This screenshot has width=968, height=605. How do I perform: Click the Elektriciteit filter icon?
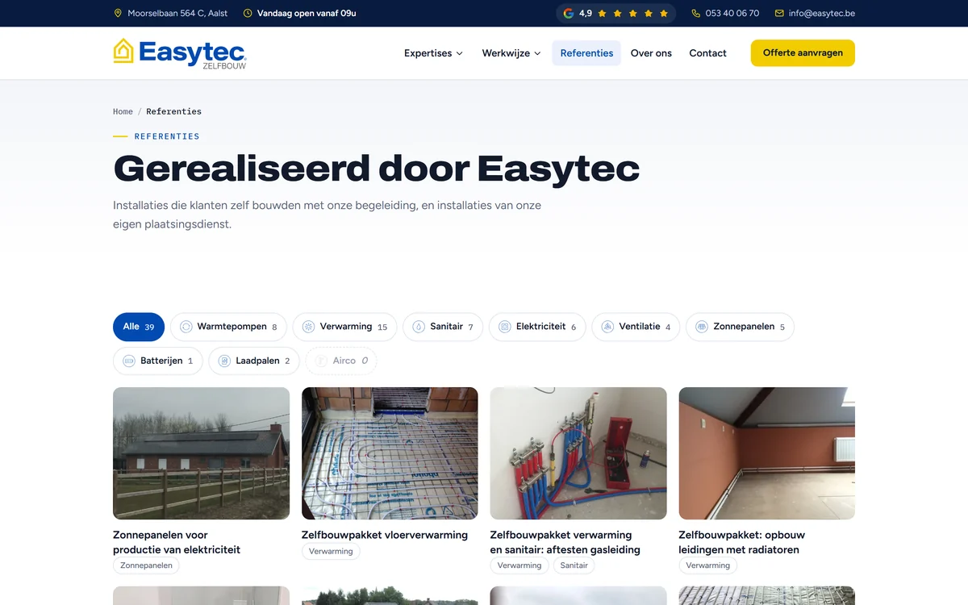[x=505, y=327]
